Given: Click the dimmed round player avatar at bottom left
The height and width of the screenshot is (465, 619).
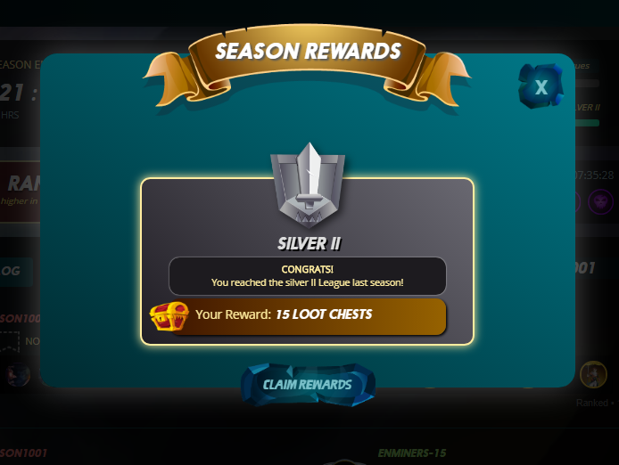Looking at the screenshot, I should coord(18,375).
